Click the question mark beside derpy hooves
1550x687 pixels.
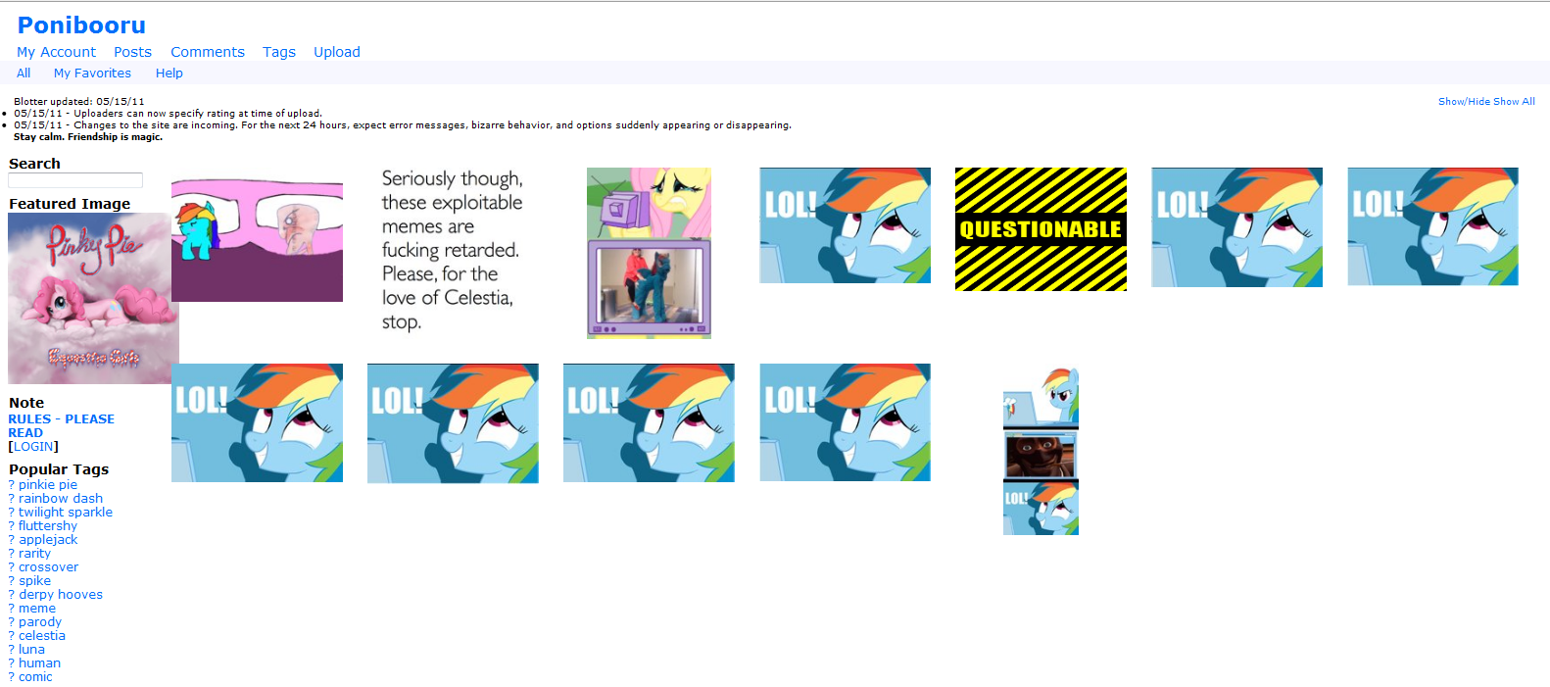pyautogui.click(x=12, y=594)
